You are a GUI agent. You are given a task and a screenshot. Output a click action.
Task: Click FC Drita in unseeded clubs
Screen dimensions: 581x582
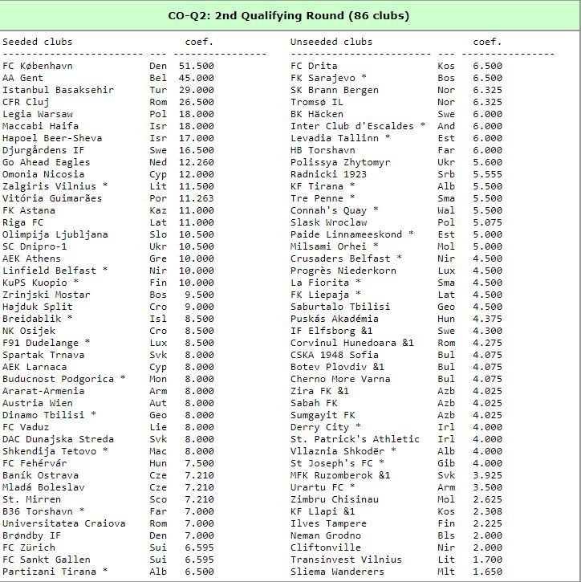tap(314, 66)
